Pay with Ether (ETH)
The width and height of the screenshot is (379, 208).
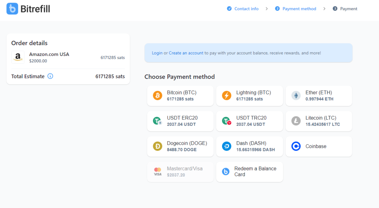click(x=319, y=96)
